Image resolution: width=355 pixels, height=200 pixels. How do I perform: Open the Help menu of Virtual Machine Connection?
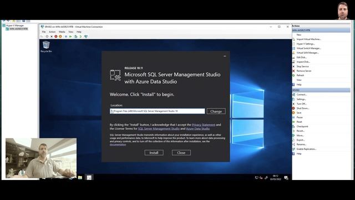[x=79, y=32]
